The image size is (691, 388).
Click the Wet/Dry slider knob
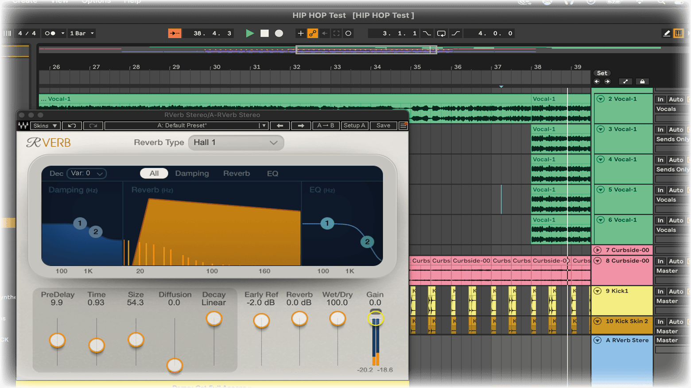tap(338, 318)
